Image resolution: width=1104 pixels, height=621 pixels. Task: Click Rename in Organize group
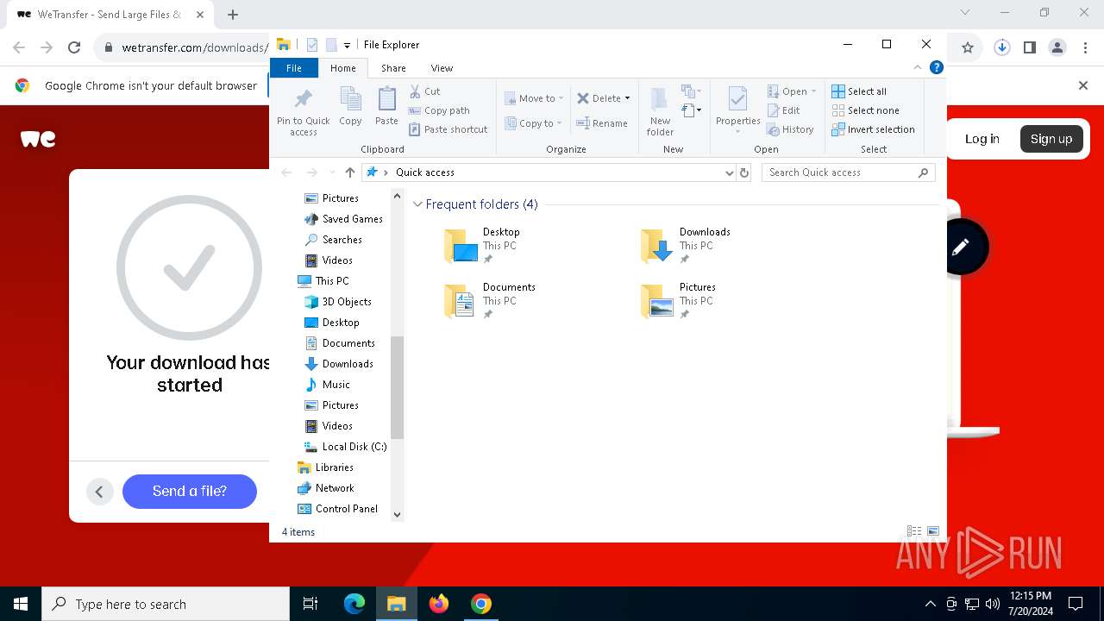602,123
